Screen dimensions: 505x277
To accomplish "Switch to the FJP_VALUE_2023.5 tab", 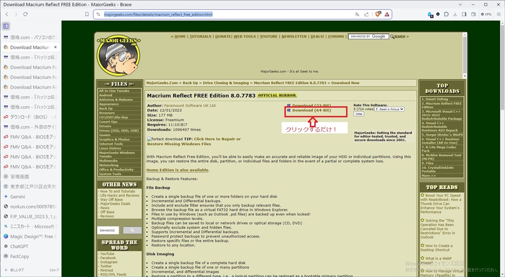I will 31,216.
